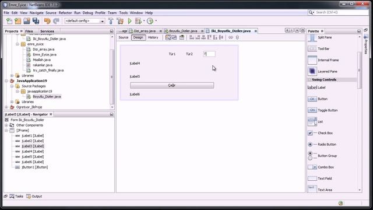Expand Other Components in Navigator
The image size is (373, 210).
click(x=6, y=125)
